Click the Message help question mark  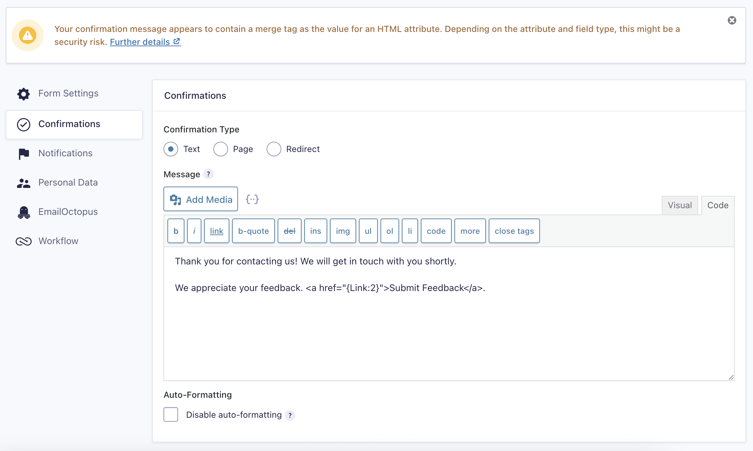click(208, 174)
